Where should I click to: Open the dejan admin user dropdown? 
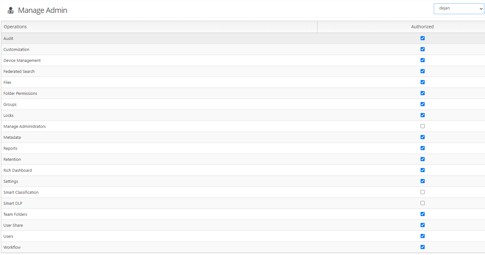point(459,9)
